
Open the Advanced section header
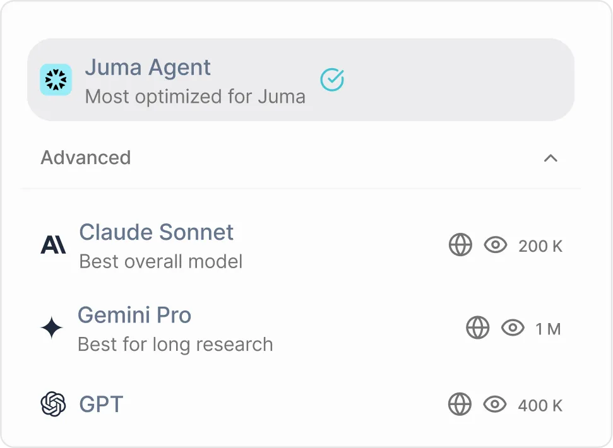(85, 158)
